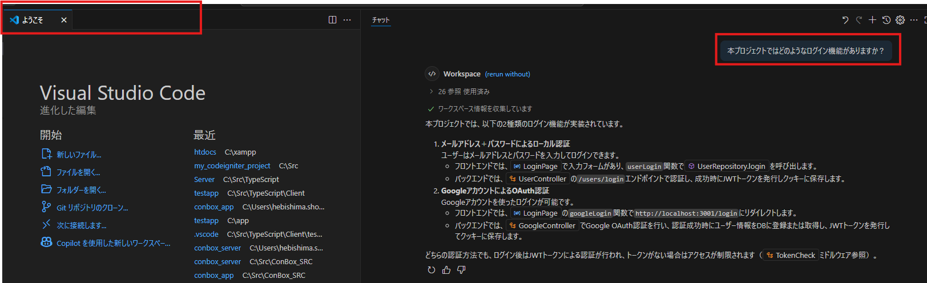Click inline code http://localhost:3001/login
Screen dimensions: 927x283
coord(686,213)
